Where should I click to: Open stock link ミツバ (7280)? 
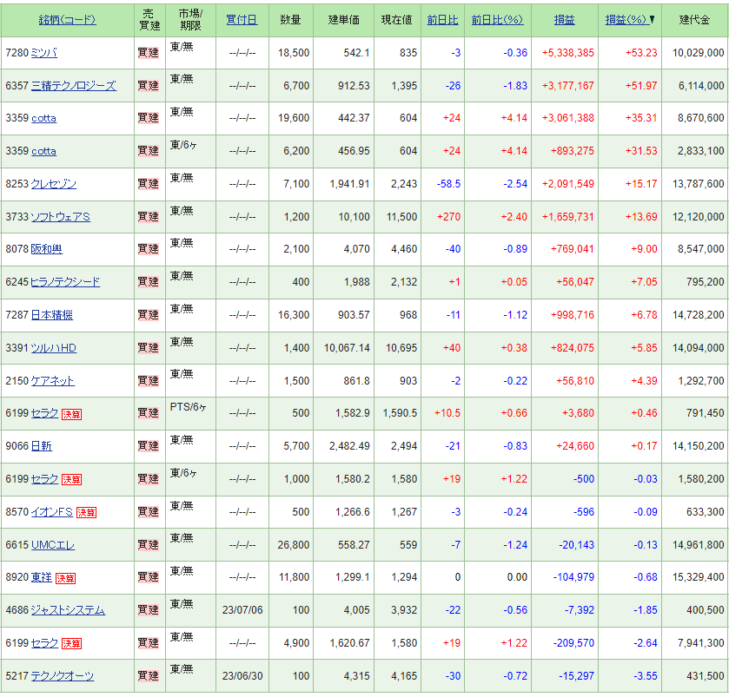pos(44,53)
